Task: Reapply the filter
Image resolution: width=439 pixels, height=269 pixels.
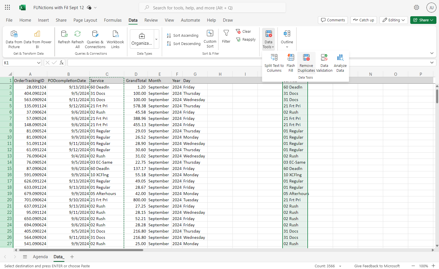Action: (246, 40)
